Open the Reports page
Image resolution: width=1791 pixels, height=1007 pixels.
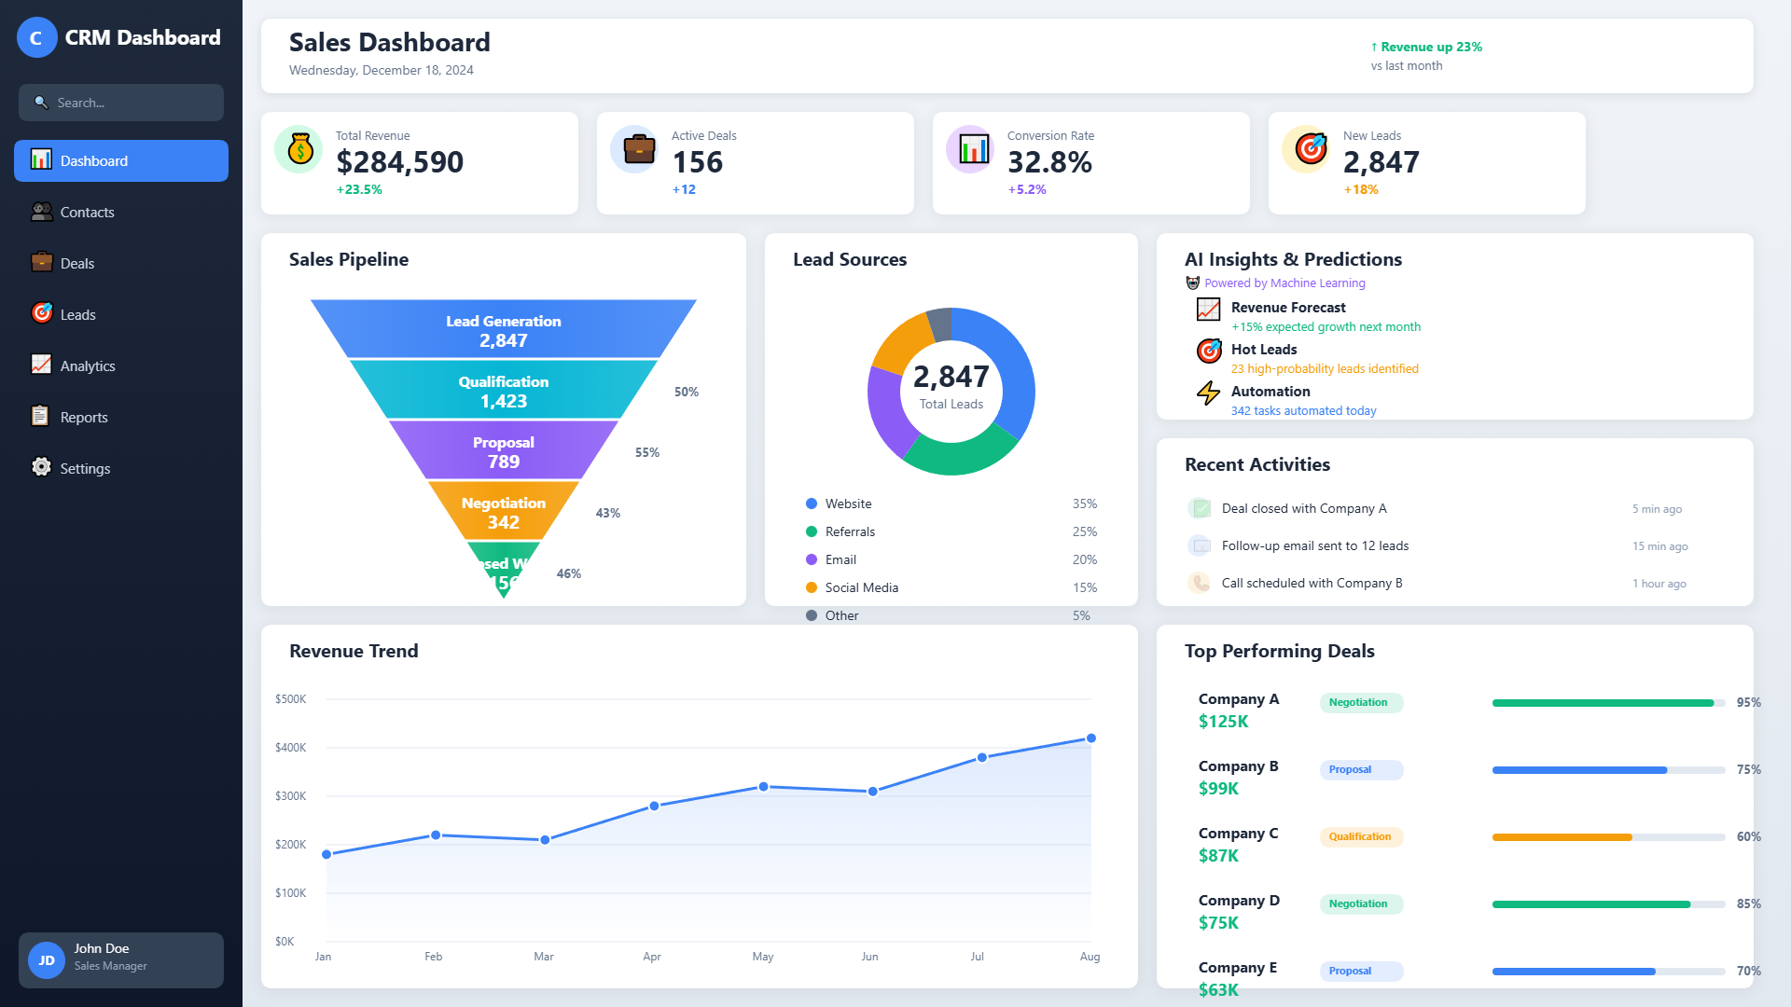tap(121, 417)
